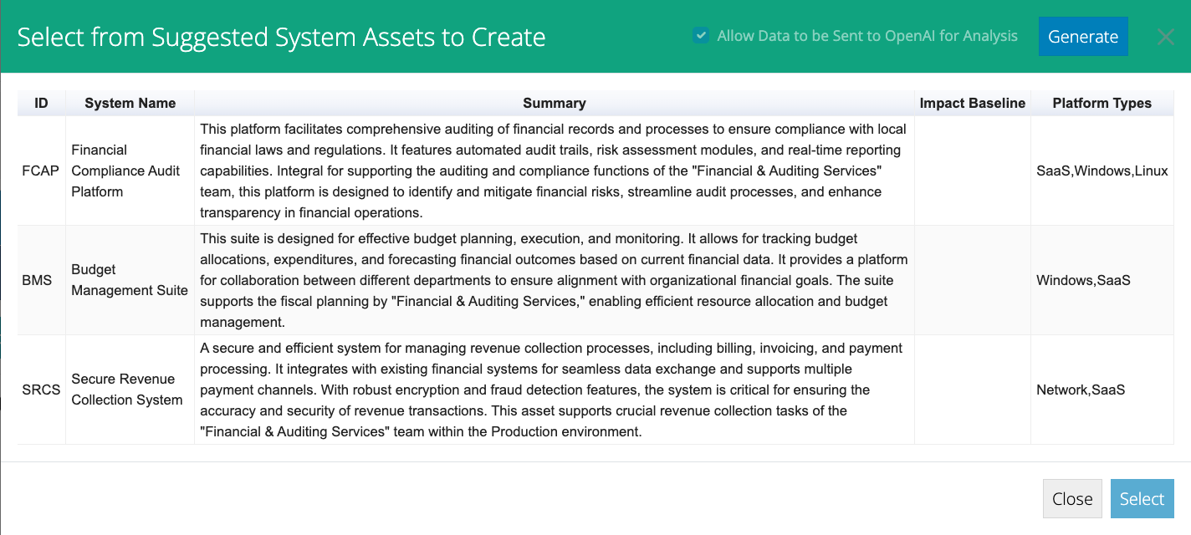Toggle Allow Data to be Sent to OpenAI checkbox
This screenshot has width=1191, height=535.
tap(701, 36)
